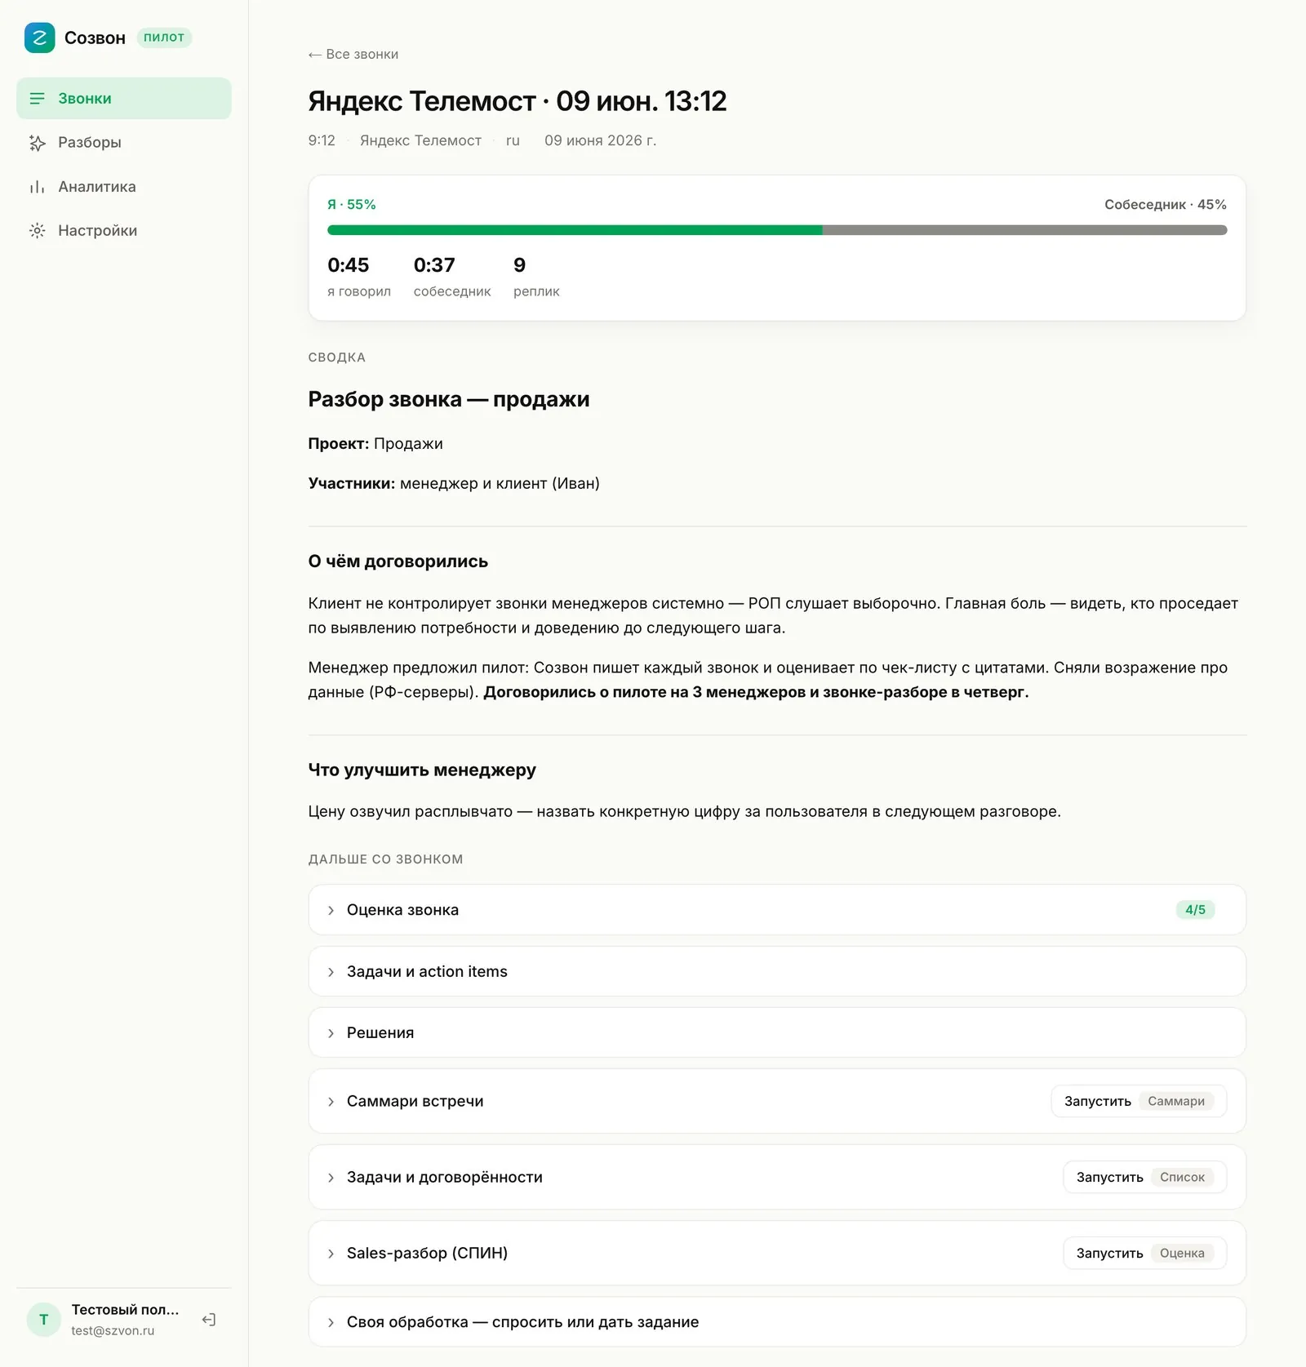Expand Задачи и договорённости chevron
This screenshot has width=1306, height=1367.
click(331, 1178)
